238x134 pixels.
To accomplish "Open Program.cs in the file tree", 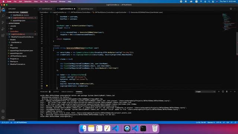I will [15, 59].
